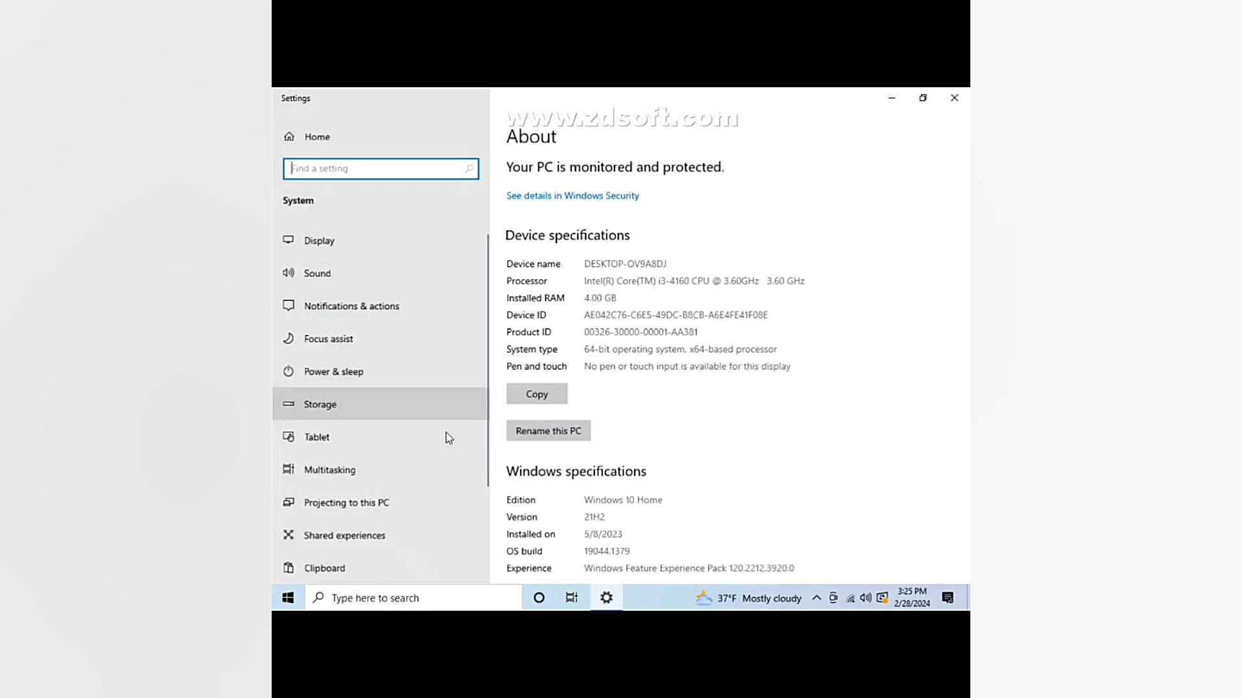
Task: Open the Action Center notification icon
Action: click(x=948, y=598)
